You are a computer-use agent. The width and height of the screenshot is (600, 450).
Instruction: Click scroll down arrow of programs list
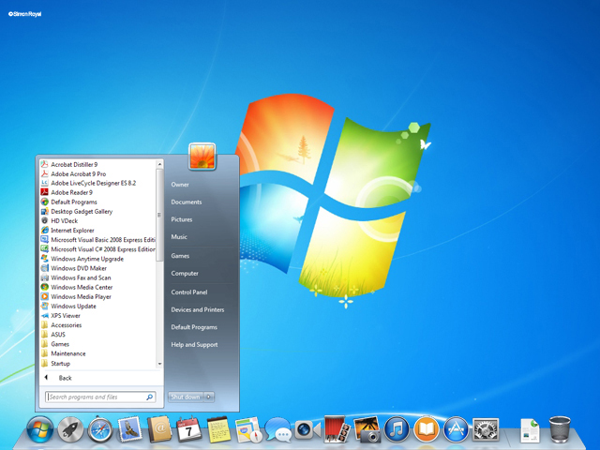pyautogui.click(x=159, y=364)
